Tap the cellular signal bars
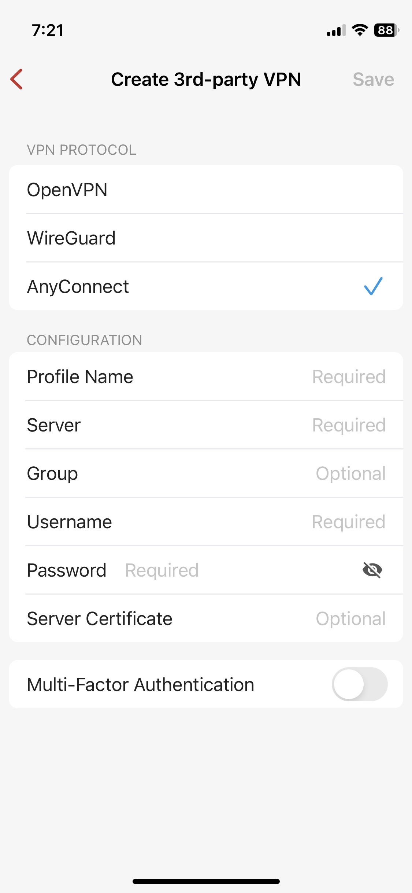Screen dimensions: 412x893 tap(336, 30)
